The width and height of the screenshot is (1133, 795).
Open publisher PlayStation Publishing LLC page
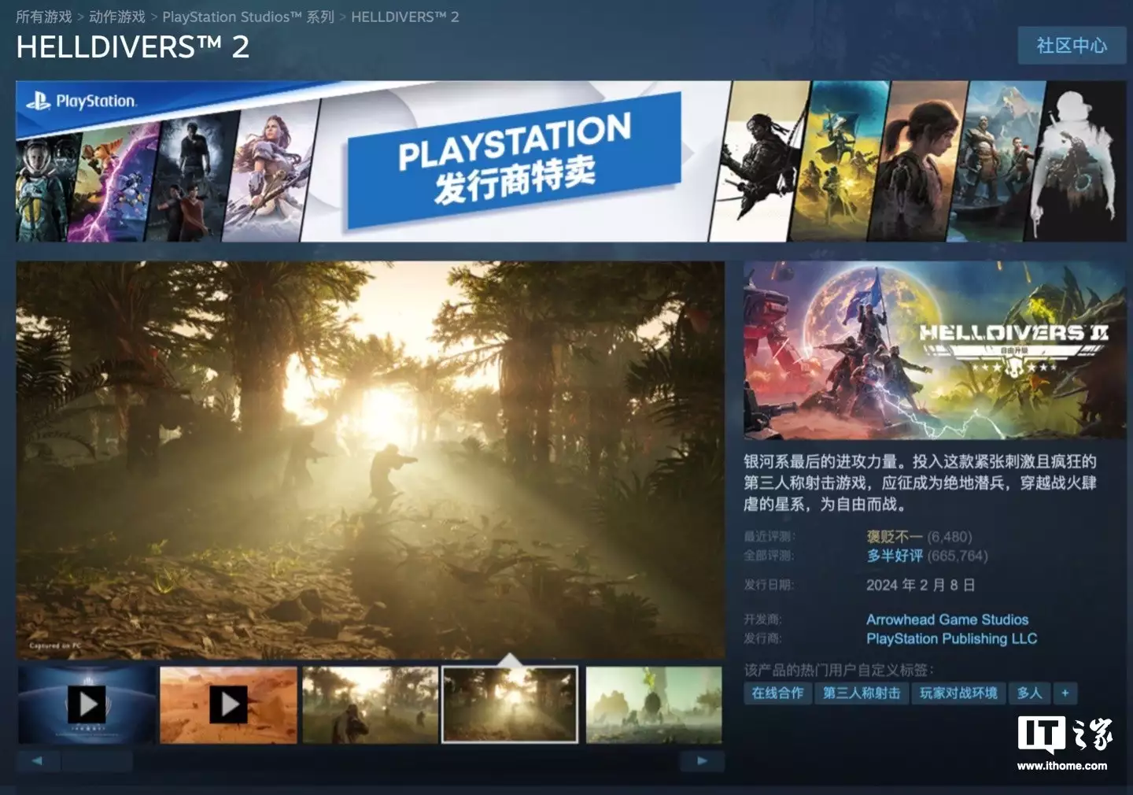tap(951, 638)
